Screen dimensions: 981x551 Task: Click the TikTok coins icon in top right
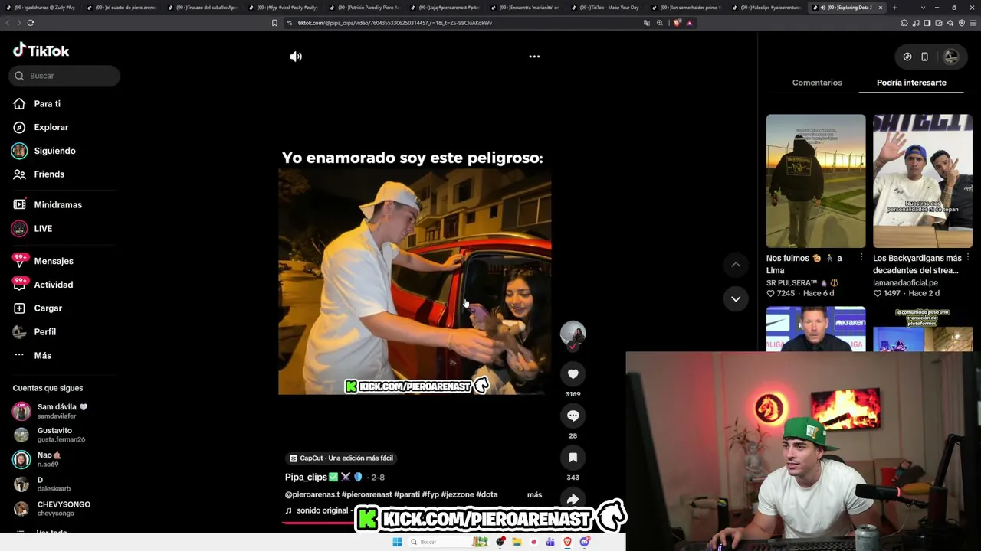pyautogui.click(x=907, y=57)
